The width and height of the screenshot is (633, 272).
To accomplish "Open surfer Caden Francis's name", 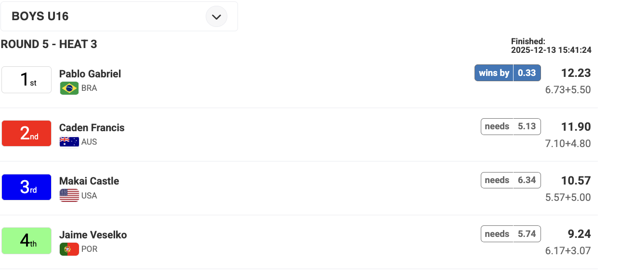I will [92, 128].
